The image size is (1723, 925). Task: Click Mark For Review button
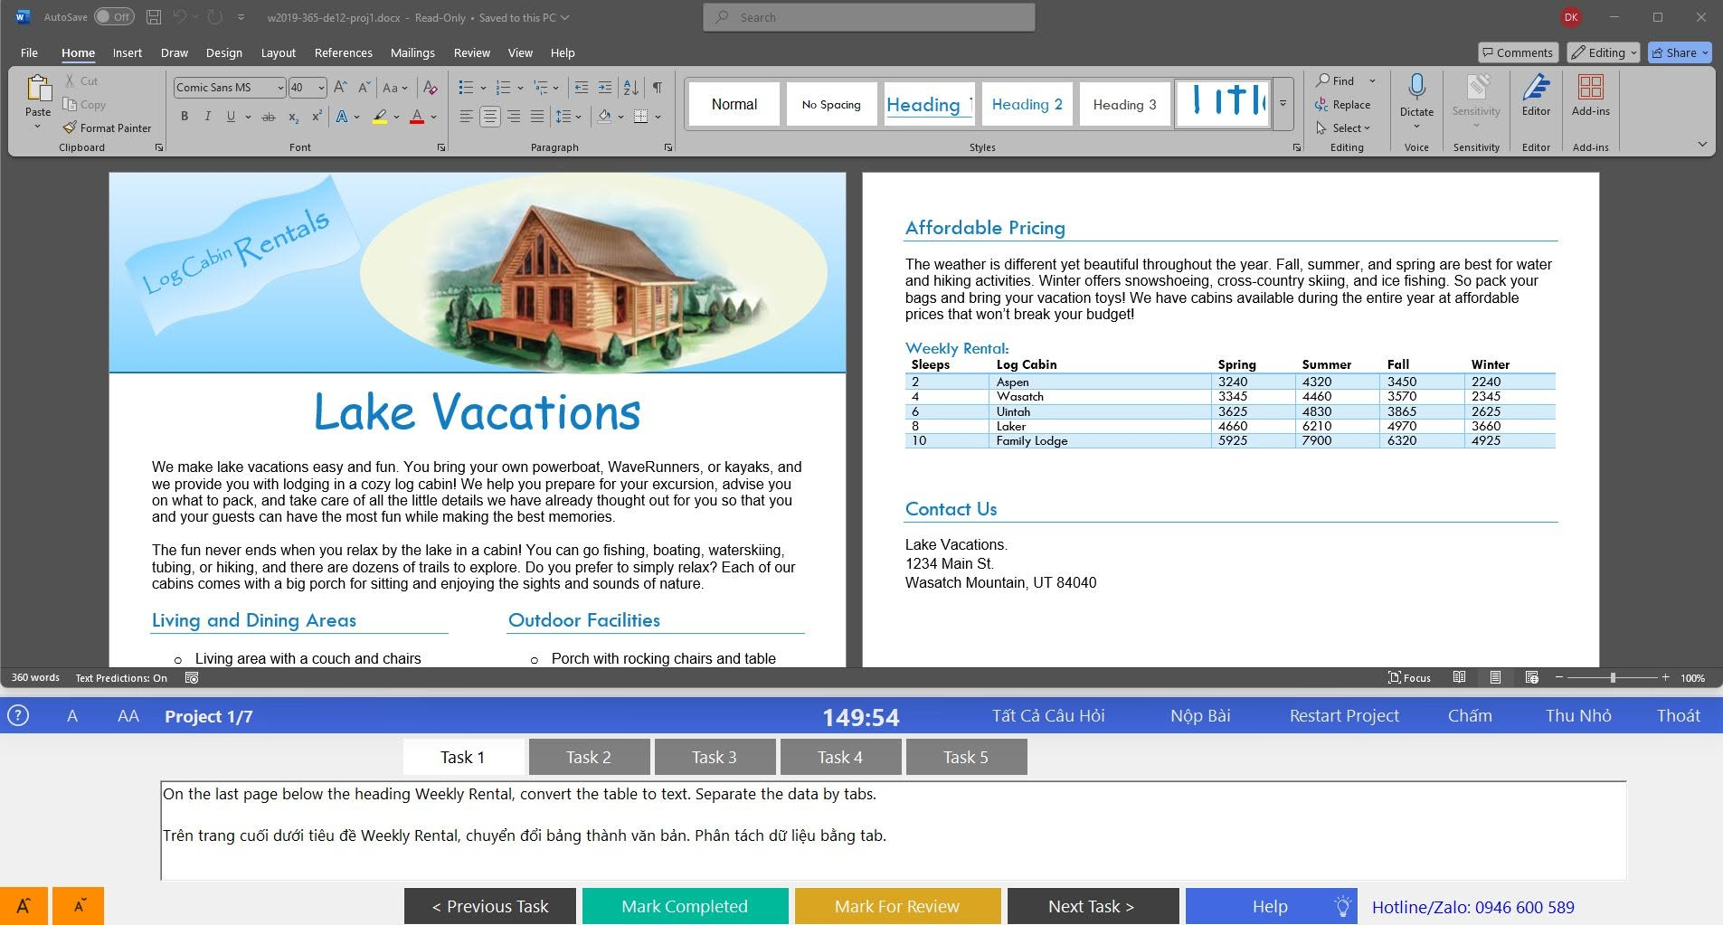pos(897,906)
